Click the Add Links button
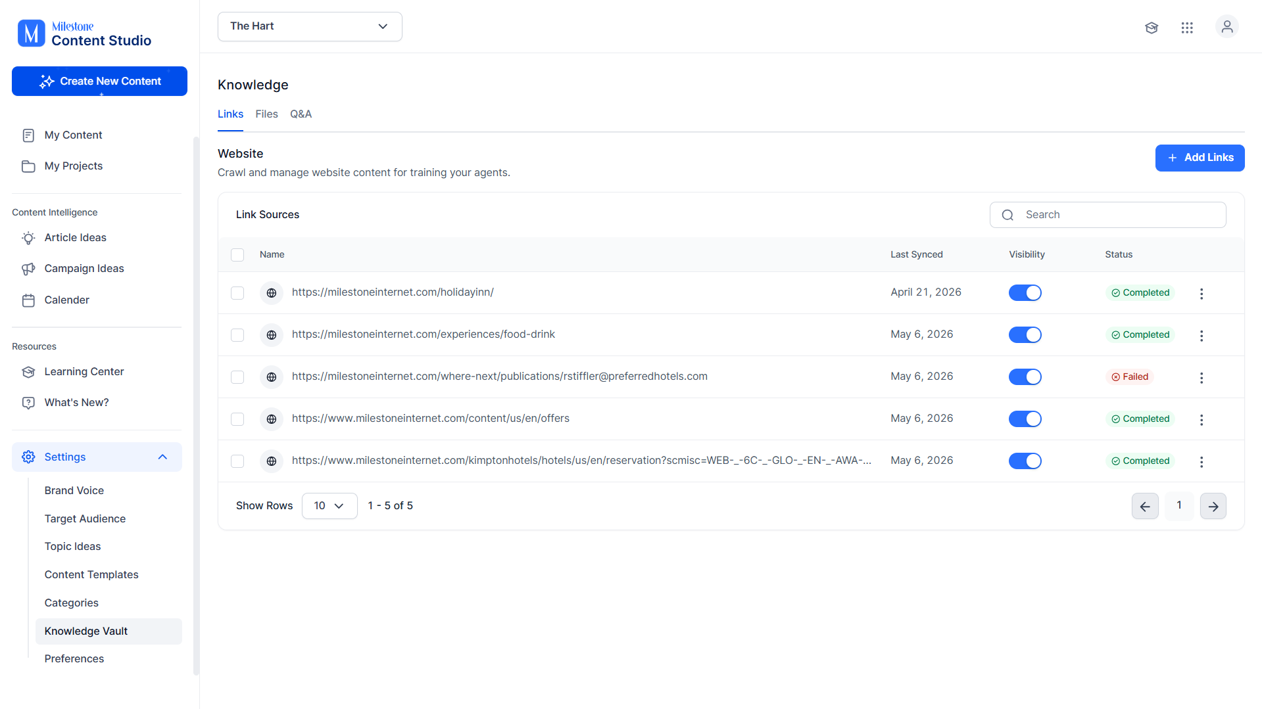The width and height of the screenshot is (1262, 709). point(1200,158)
